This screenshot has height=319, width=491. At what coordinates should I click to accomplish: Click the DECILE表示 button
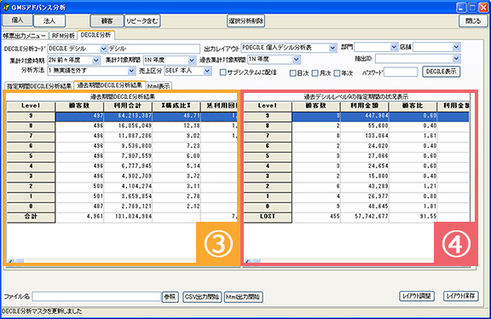point(441,72)
